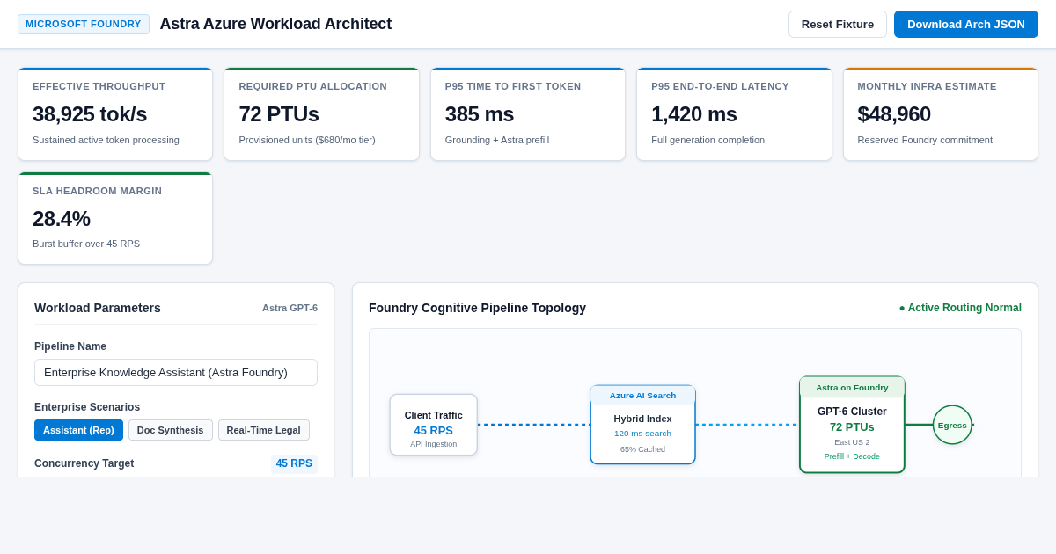Viewport: 1056px width, 554px height.
Task: Click the Reserved Foundry commitment note
Action: coord(925,140)
